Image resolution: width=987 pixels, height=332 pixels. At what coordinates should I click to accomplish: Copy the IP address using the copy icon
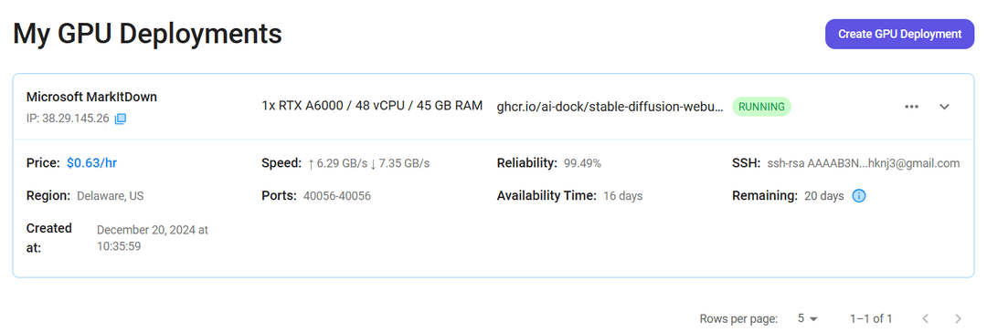pyautogui.click(x=121, y=119)
